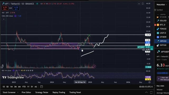Click the RSI 14 indicator settings icon
This screenshot has height=95, width=169.
coord(13,70)
